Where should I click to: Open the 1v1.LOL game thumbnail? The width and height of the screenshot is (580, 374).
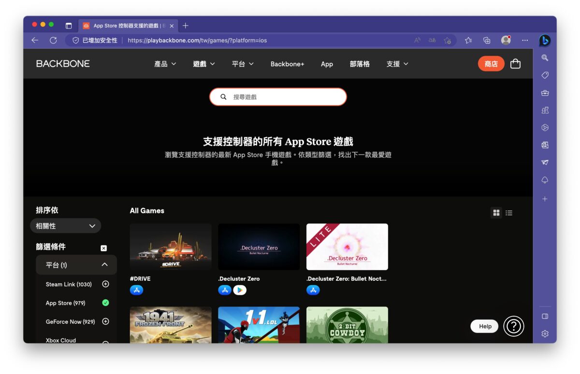tap(259, 325)
